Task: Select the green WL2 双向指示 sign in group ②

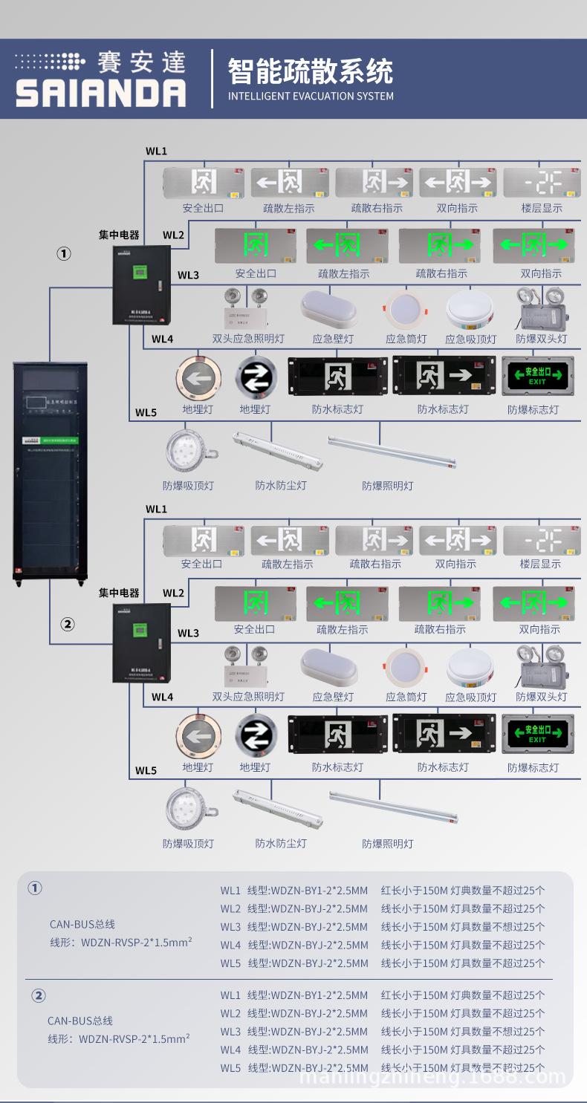Action: coord(534,603)
